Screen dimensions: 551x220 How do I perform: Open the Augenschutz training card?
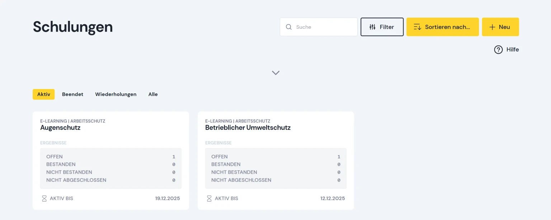[x=111, y=160]
